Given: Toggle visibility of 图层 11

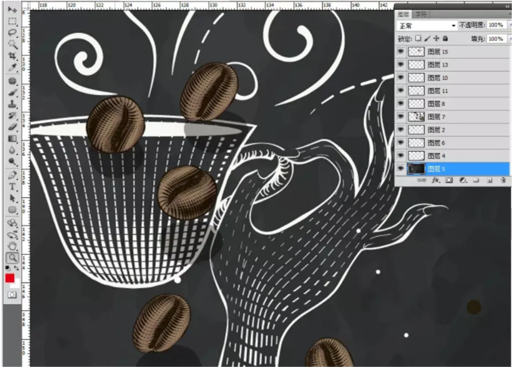Looking at the screenshot, I should (x=400, y=91).
